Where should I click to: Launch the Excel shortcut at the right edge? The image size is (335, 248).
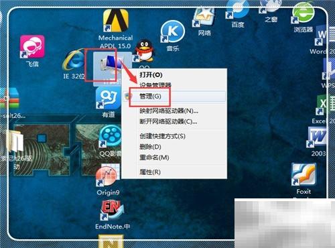[325, 105]
